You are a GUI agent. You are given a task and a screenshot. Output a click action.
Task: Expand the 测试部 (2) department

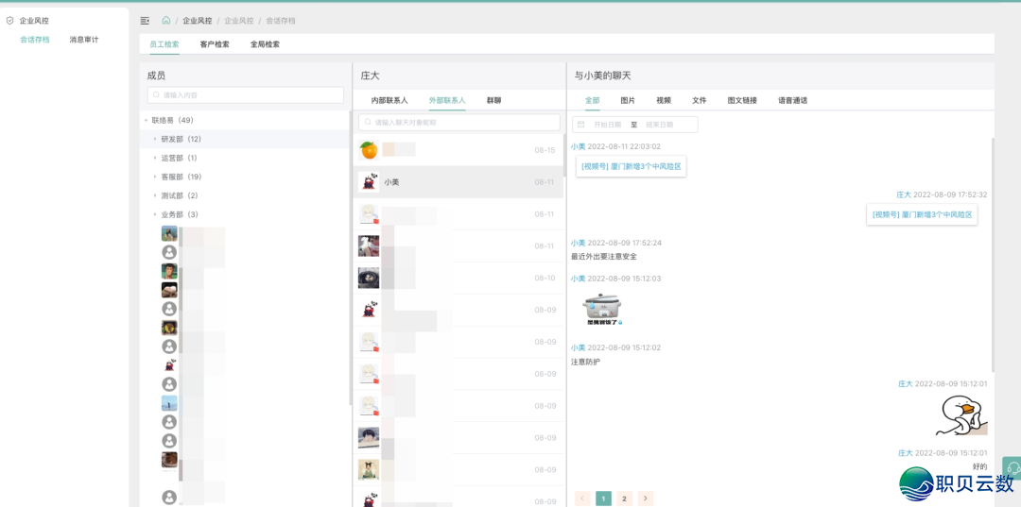click(x=155, y=195)
